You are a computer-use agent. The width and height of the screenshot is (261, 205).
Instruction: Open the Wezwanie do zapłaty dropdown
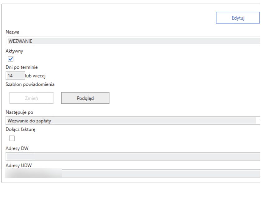point(131,121)
